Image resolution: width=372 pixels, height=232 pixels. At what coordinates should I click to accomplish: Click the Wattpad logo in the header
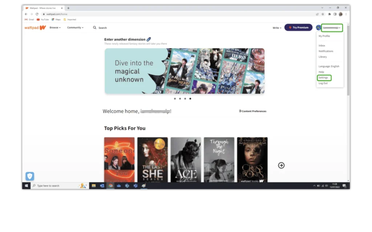(35, 28)
